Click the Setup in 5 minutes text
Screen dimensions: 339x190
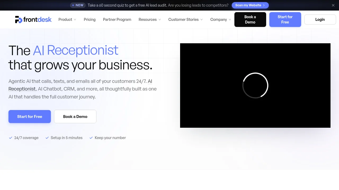click(x=66, y=138)
